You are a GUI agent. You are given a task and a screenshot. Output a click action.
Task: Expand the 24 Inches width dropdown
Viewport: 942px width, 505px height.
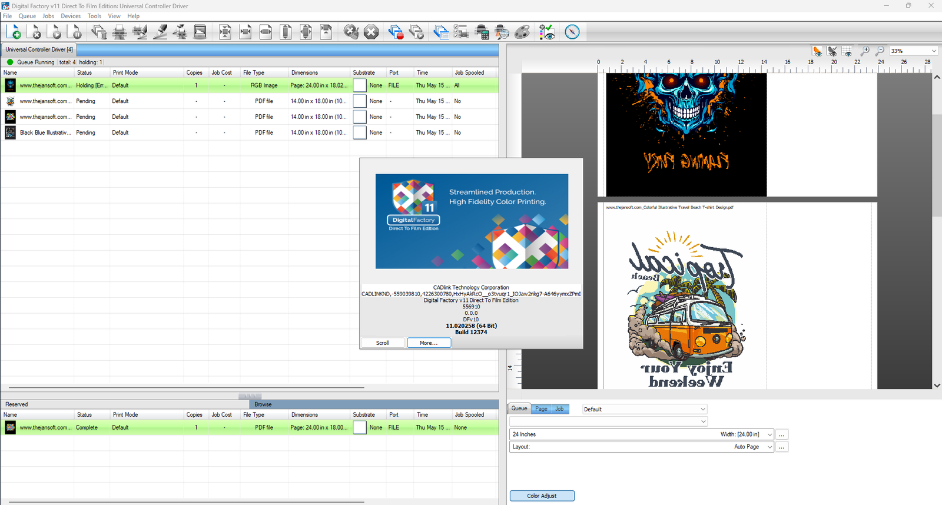pyautogui.click(x=769, y=434)
